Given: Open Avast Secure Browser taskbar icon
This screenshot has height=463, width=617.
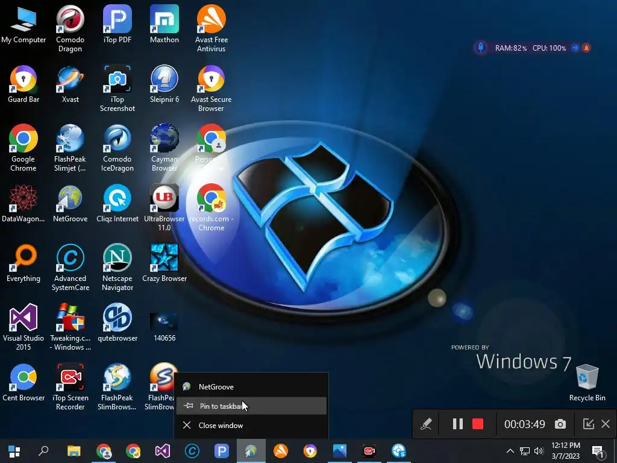Looking at the screenshot, I should (310, 451).
